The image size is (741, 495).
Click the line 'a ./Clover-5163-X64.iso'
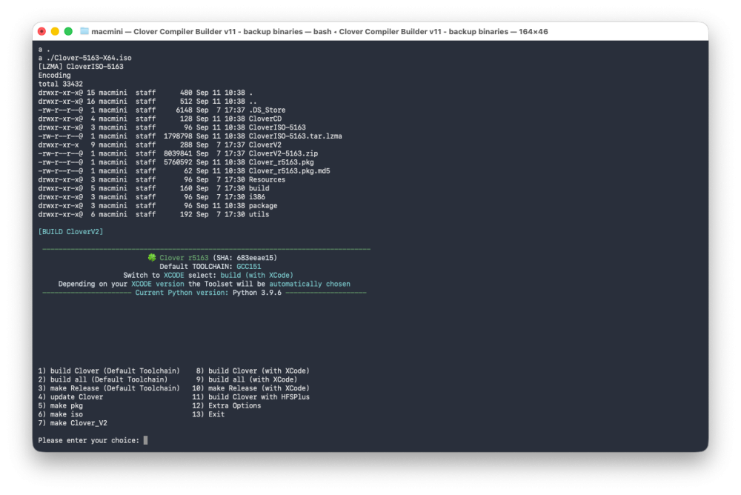point(84,58)
